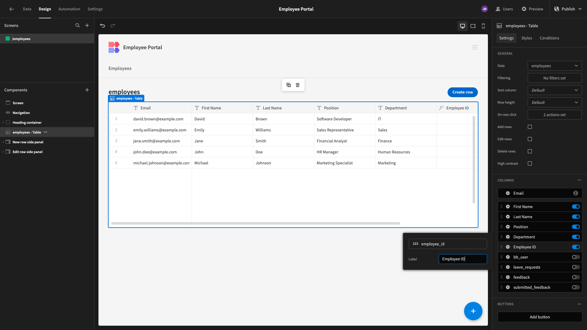
Task: Search screens with the magnifier icon
Action: tap(78, 26)
